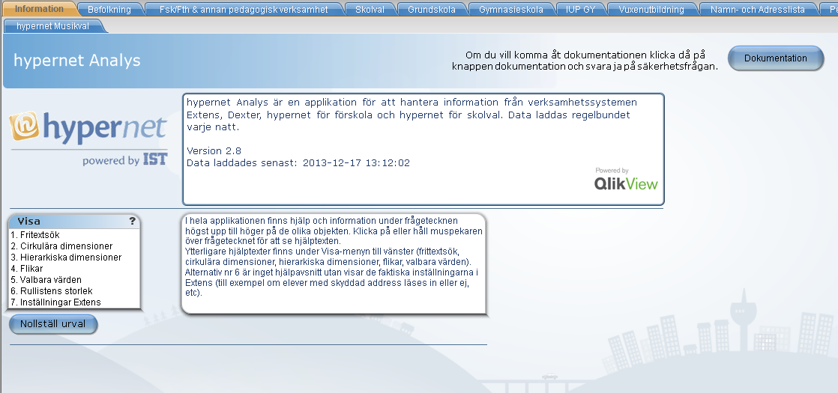Open the Information tab

coord(38,9)
